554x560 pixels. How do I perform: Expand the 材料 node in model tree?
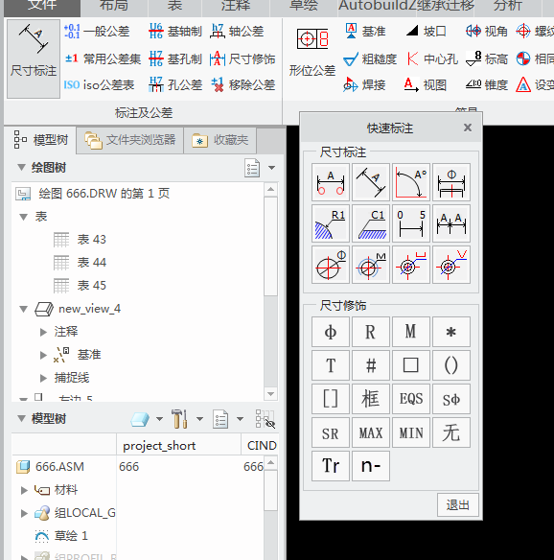(24, 490)
